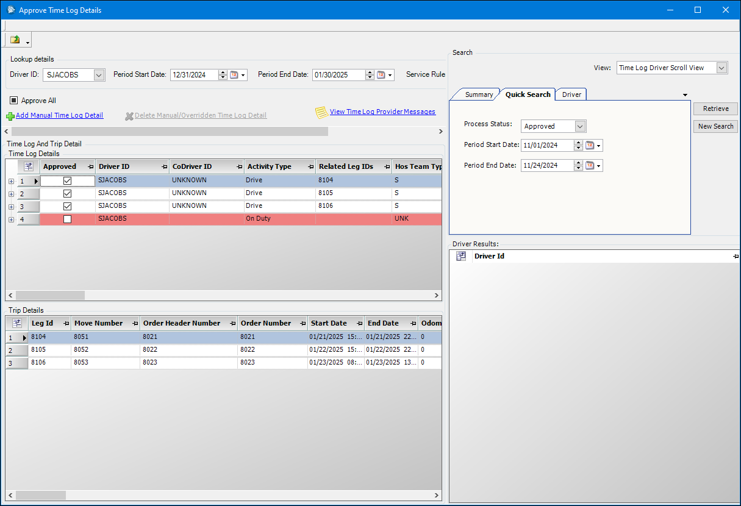
Task: Uncheck Approved for the leg 8106 row
Action: point(68,206)
